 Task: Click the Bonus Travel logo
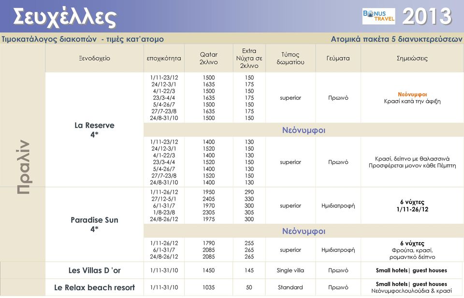[x=379, y=16]
